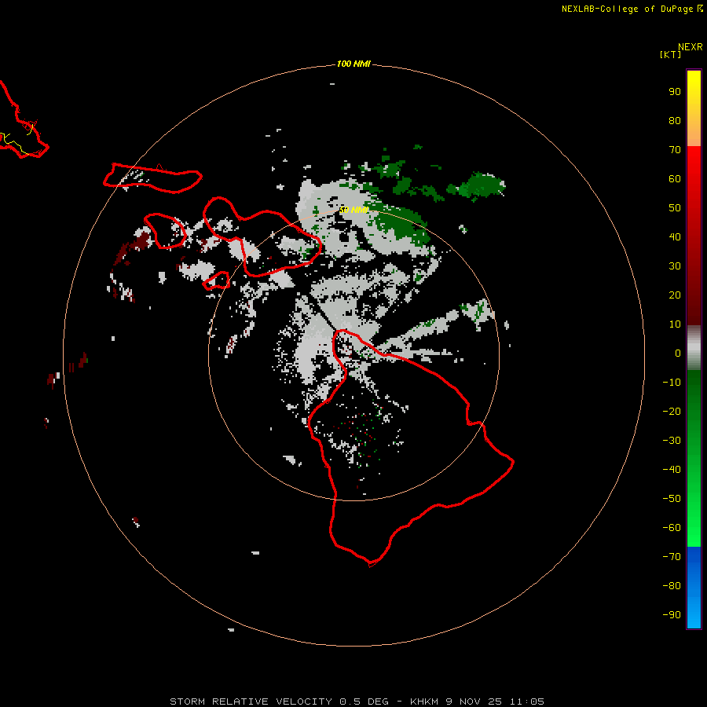Click the 10 value on the velocity scale
This screenshot has width=707, height=707.
point(675,324)
